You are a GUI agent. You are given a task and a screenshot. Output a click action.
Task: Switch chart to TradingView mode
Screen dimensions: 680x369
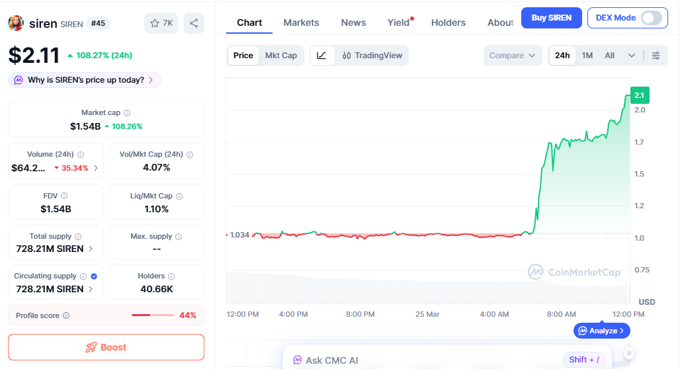coord(372,56)
